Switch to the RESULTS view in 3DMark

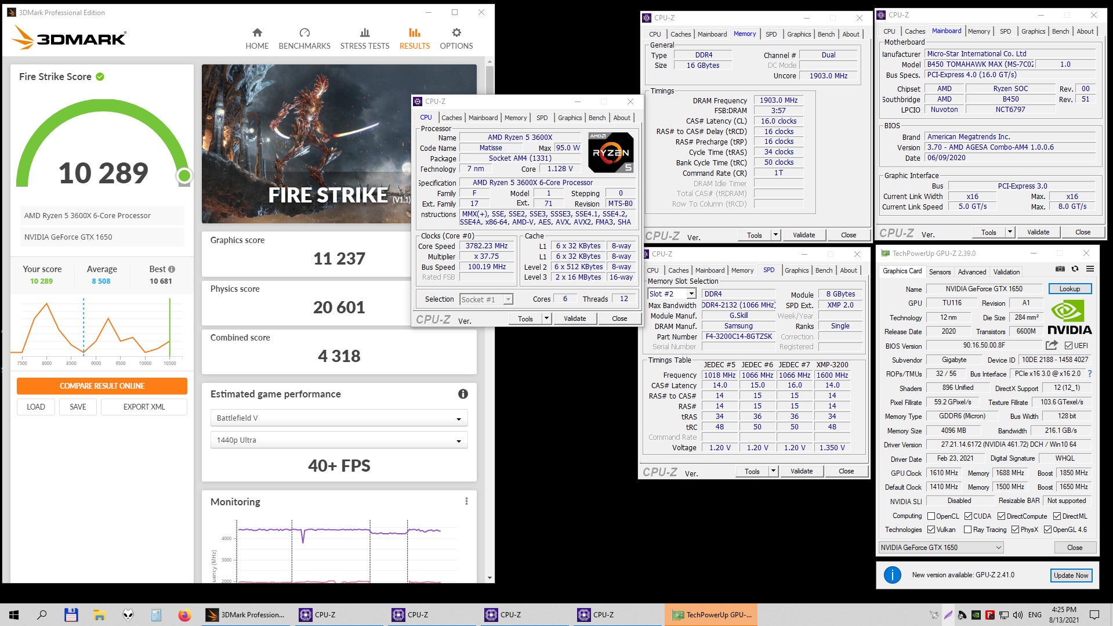[415, 39]
